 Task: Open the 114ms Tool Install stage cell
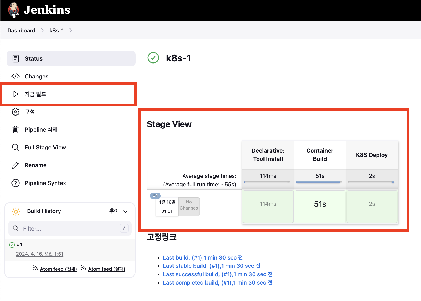(x=268, y=207)
